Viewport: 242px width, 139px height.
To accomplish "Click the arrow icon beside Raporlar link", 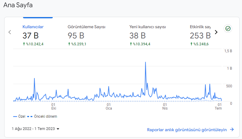I will 232,130.
